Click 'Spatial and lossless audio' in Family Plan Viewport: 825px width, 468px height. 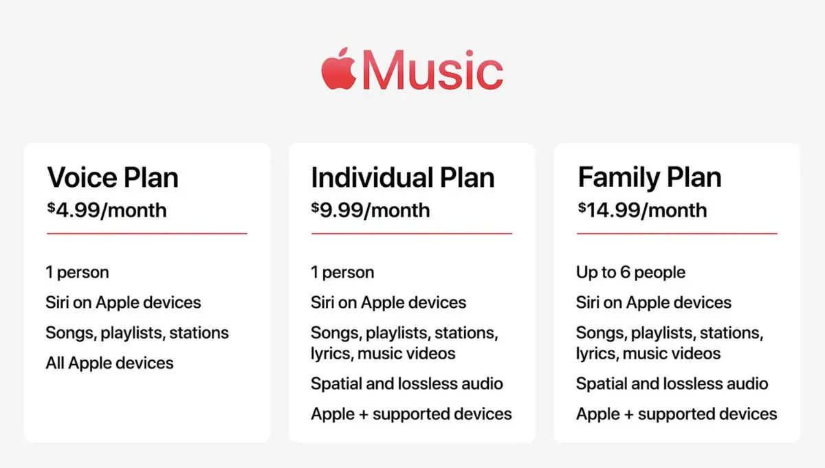(672, 383)
